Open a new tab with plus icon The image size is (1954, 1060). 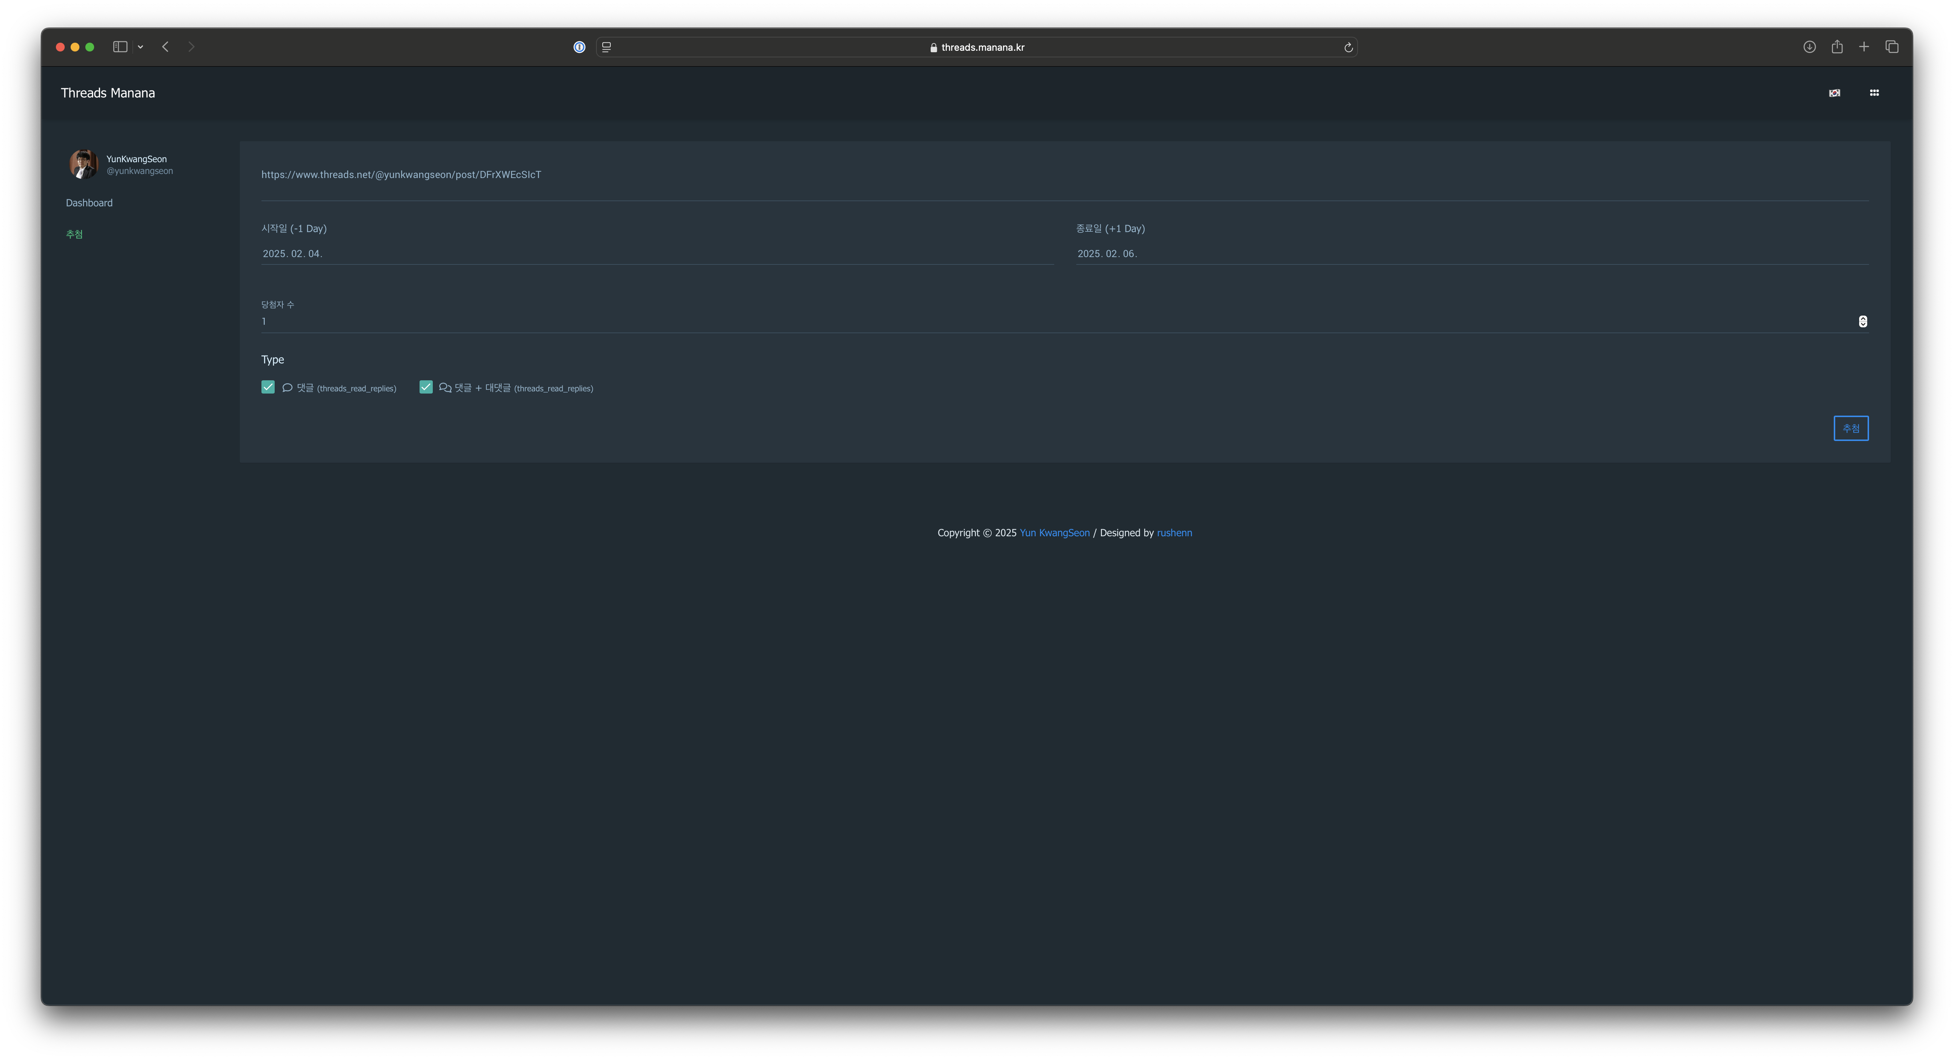[1864, 47]
